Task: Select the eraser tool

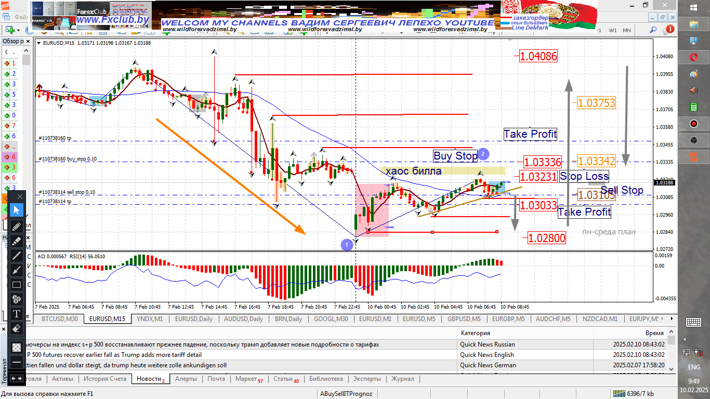Action: pos(16,328)
